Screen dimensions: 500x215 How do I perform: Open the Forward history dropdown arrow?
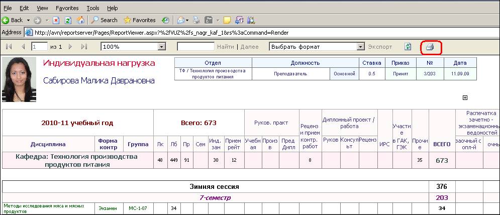[x=47, y=20]
